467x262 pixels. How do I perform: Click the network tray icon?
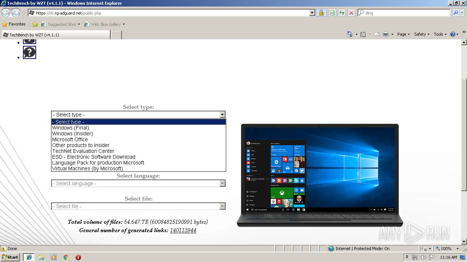point(415,257)
